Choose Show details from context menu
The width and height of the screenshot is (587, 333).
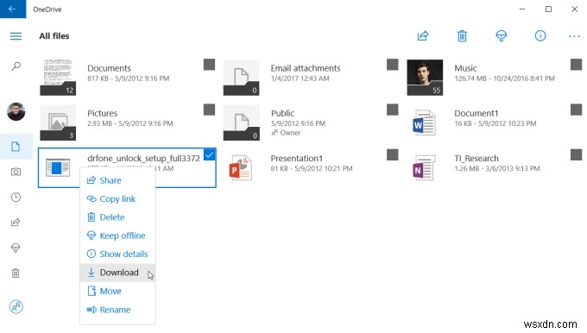coord(117,254)
